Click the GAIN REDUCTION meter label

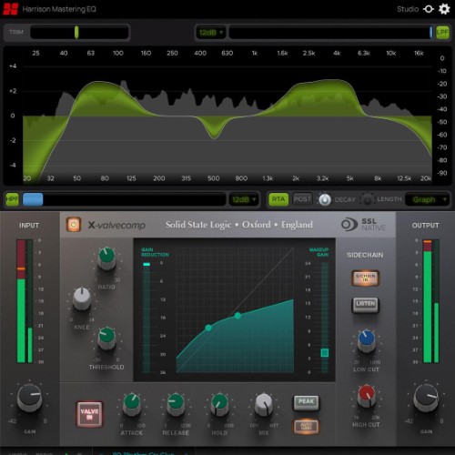(155, 252)
